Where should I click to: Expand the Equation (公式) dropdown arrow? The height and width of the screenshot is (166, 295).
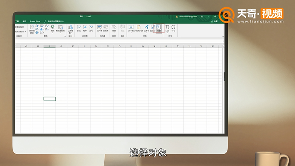167,33
